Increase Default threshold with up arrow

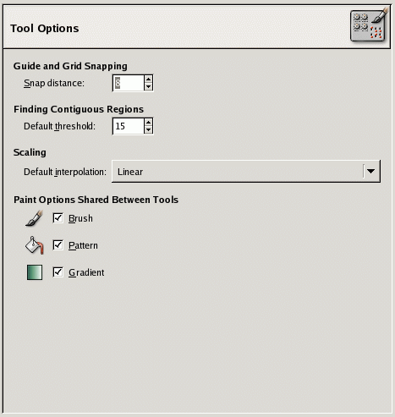pos(148,122)
